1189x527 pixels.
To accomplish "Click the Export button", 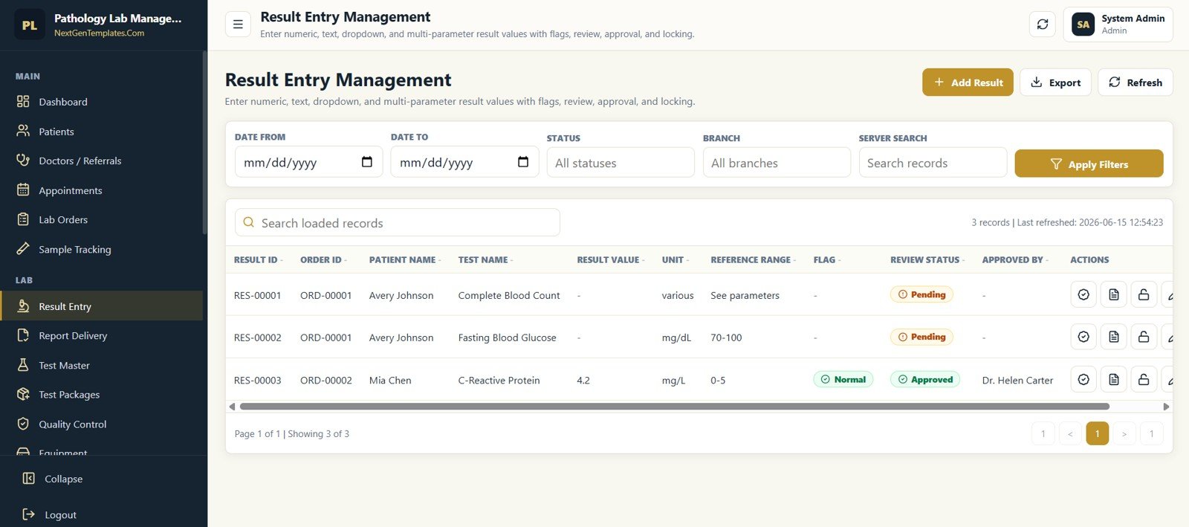I will tap(1055, 82).
